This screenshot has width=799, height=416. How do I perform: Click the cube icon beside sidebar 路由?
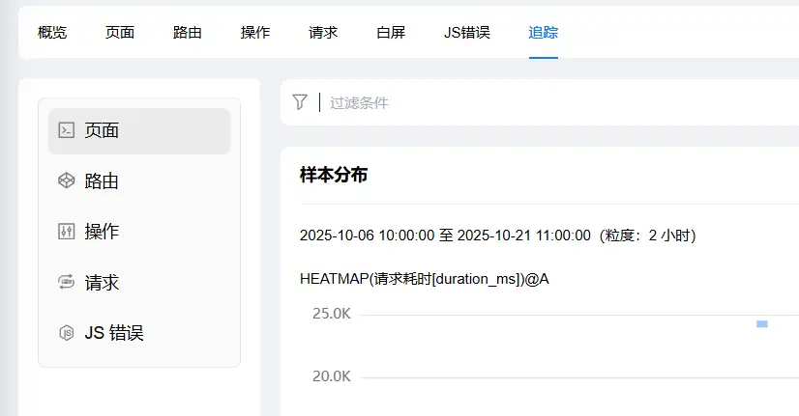coord(67,180)
